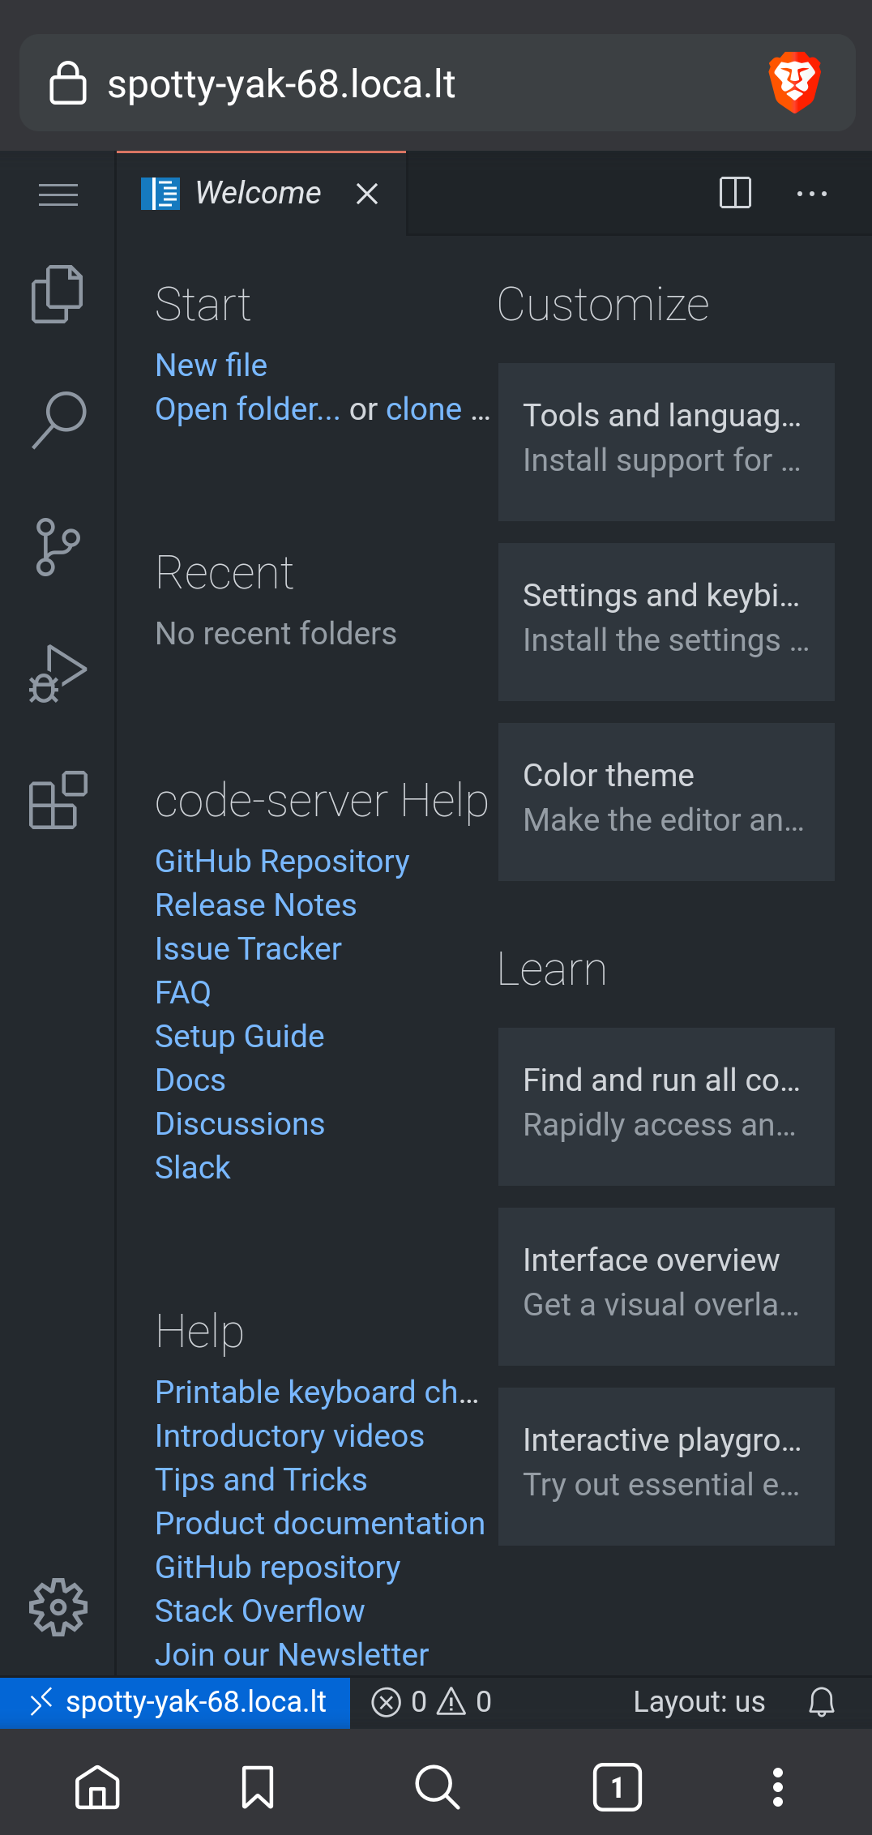Click the New file link
Image resolution: width=872 pixels, height=1835 pixels.
[x=211, y=366]
